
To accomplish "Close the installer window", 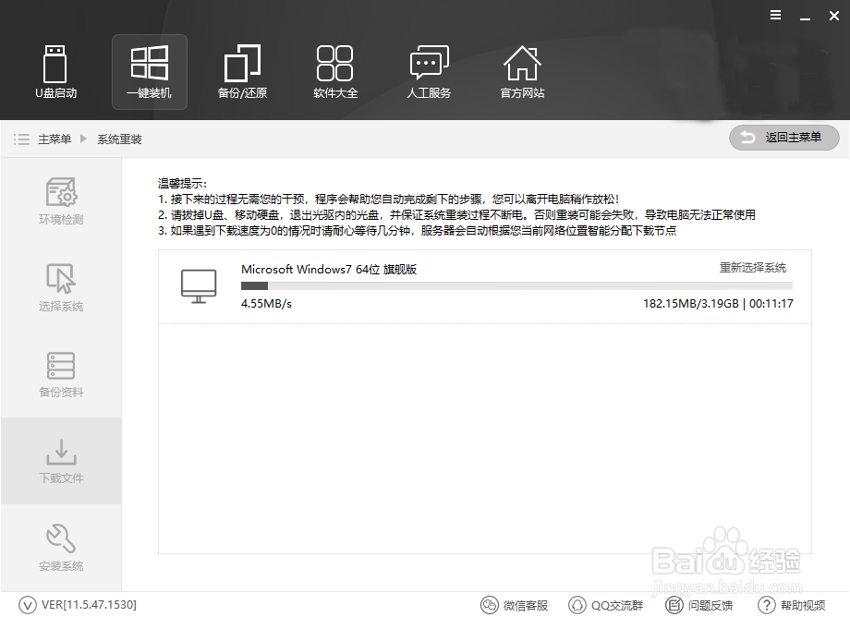I will (x=834, y=16).
